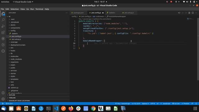
Task: Expand the components folder
Action: click(15, 28)
